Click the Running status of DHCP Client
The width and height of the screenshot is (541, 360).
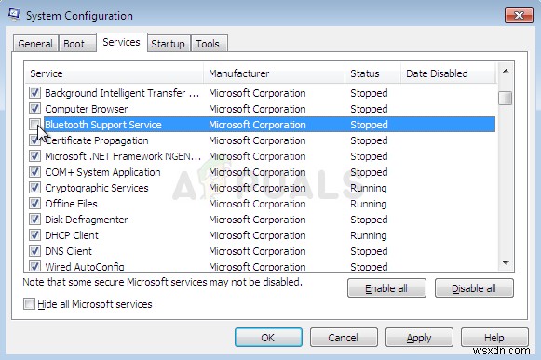[369, 235]
